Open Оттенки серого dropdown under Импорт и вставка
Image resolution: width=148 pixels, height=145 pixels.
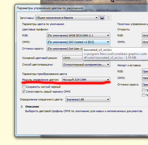click(145, 85)
